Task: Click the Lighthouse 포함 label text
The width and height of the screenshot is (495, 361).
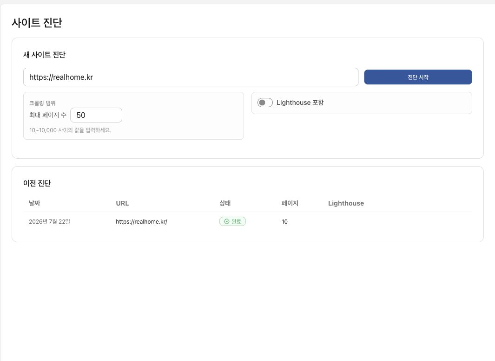Action: point(300,103)
